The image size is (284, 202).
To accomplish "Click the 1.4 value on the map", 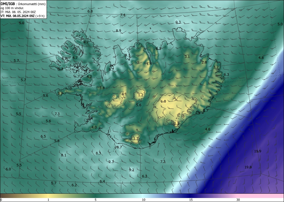I will (x=149, y=64).
